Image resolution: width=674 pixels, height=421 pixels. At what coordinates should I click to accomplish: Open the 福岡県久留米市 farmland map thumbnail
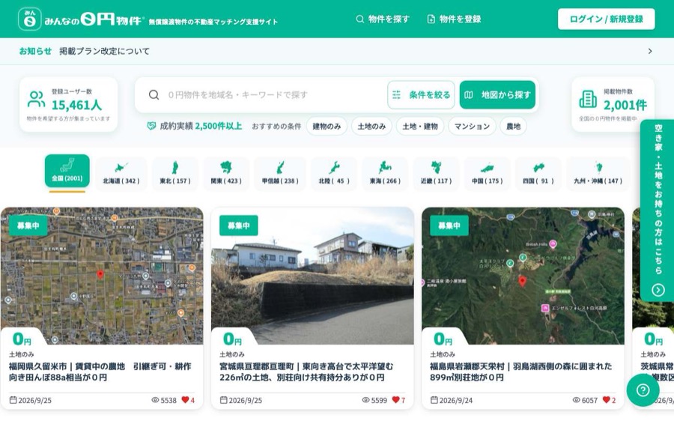coord(102,276)
